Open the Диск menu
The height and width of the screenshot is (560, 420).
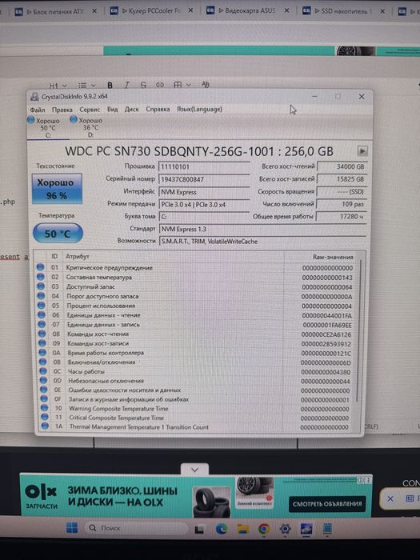click(131, 110)
